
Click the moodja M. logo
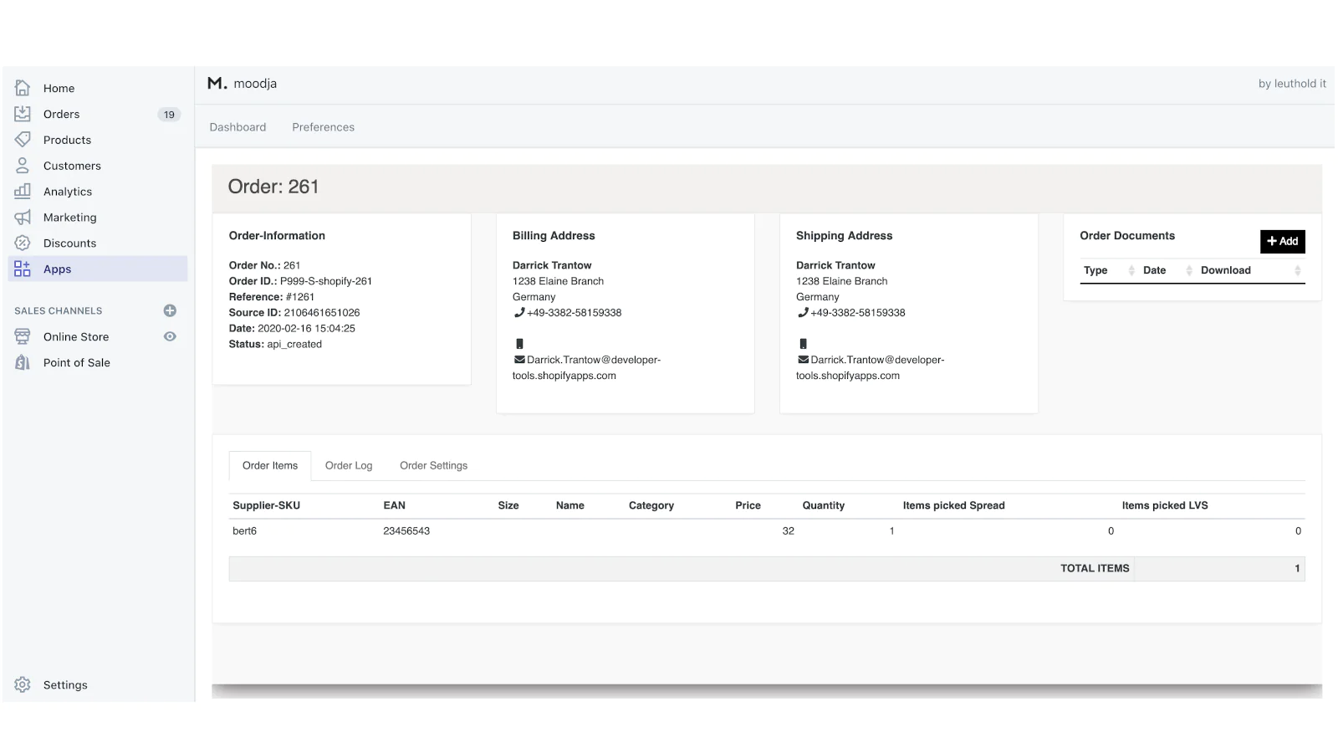tap(217, 83)
